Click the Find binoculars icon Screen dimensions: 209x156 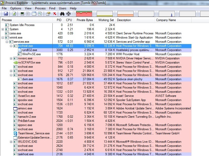[62, 14]
